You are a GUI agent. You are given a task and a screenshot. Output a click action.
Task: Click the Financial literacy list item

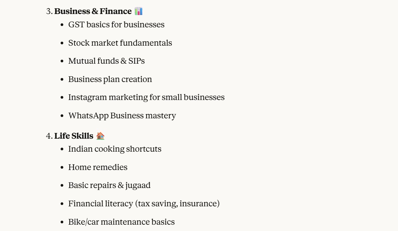click(x=144, y=203)
